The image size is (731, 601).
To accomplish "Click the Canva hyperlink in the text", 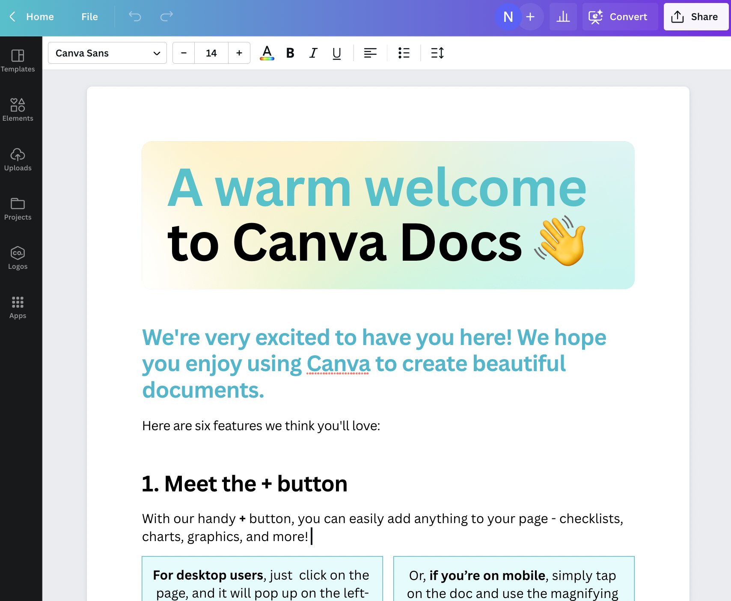I will (338, 363).
